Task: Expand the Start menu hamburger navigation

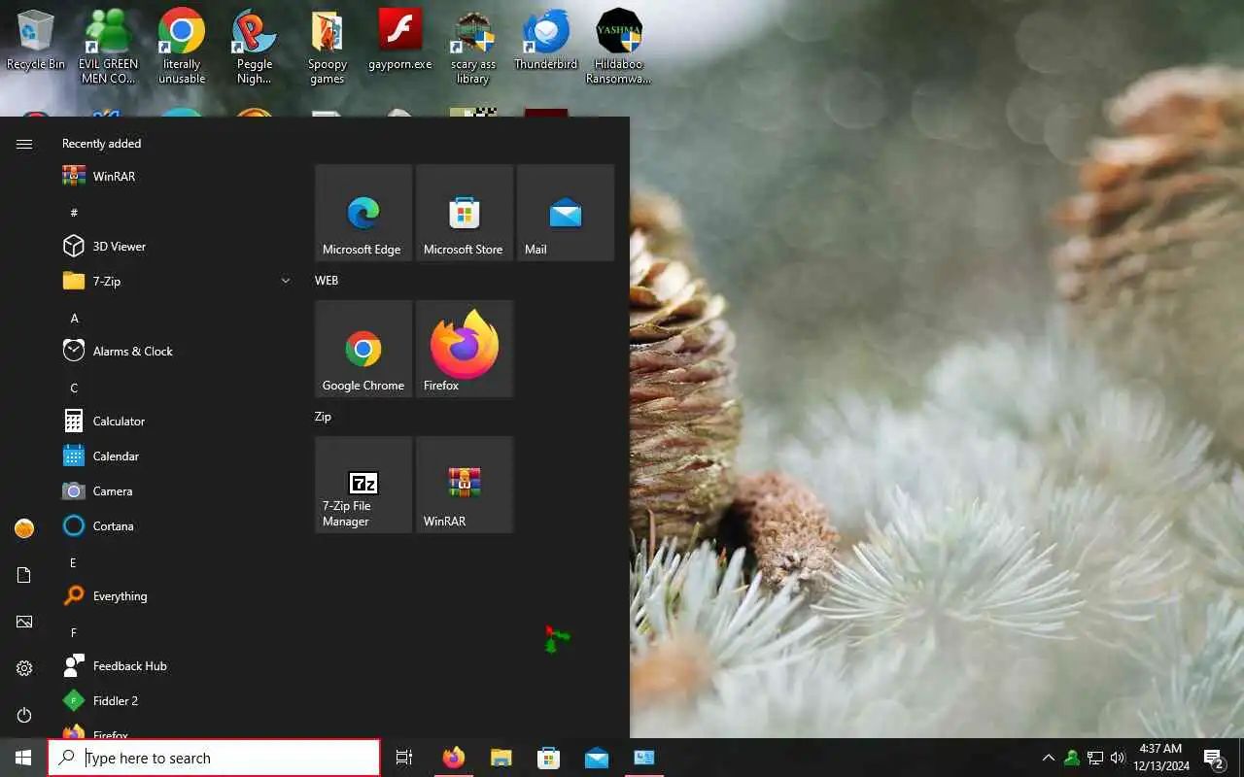Action: pyautogui.click(x=24, y=144)
